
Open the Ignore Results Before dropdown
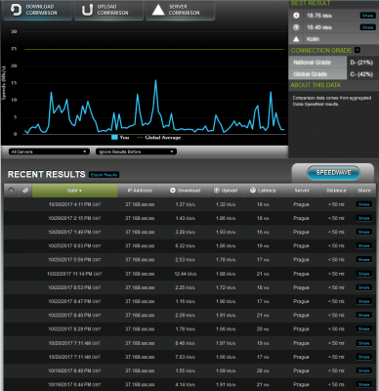(x=136, y=152)
